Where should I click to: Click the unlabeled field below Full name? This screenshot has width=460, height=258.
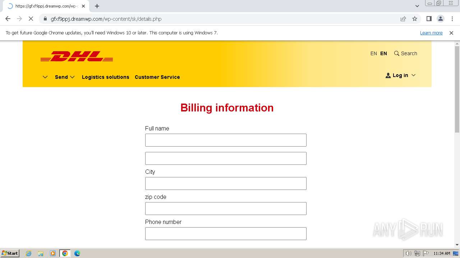click(x=226, y=158)
